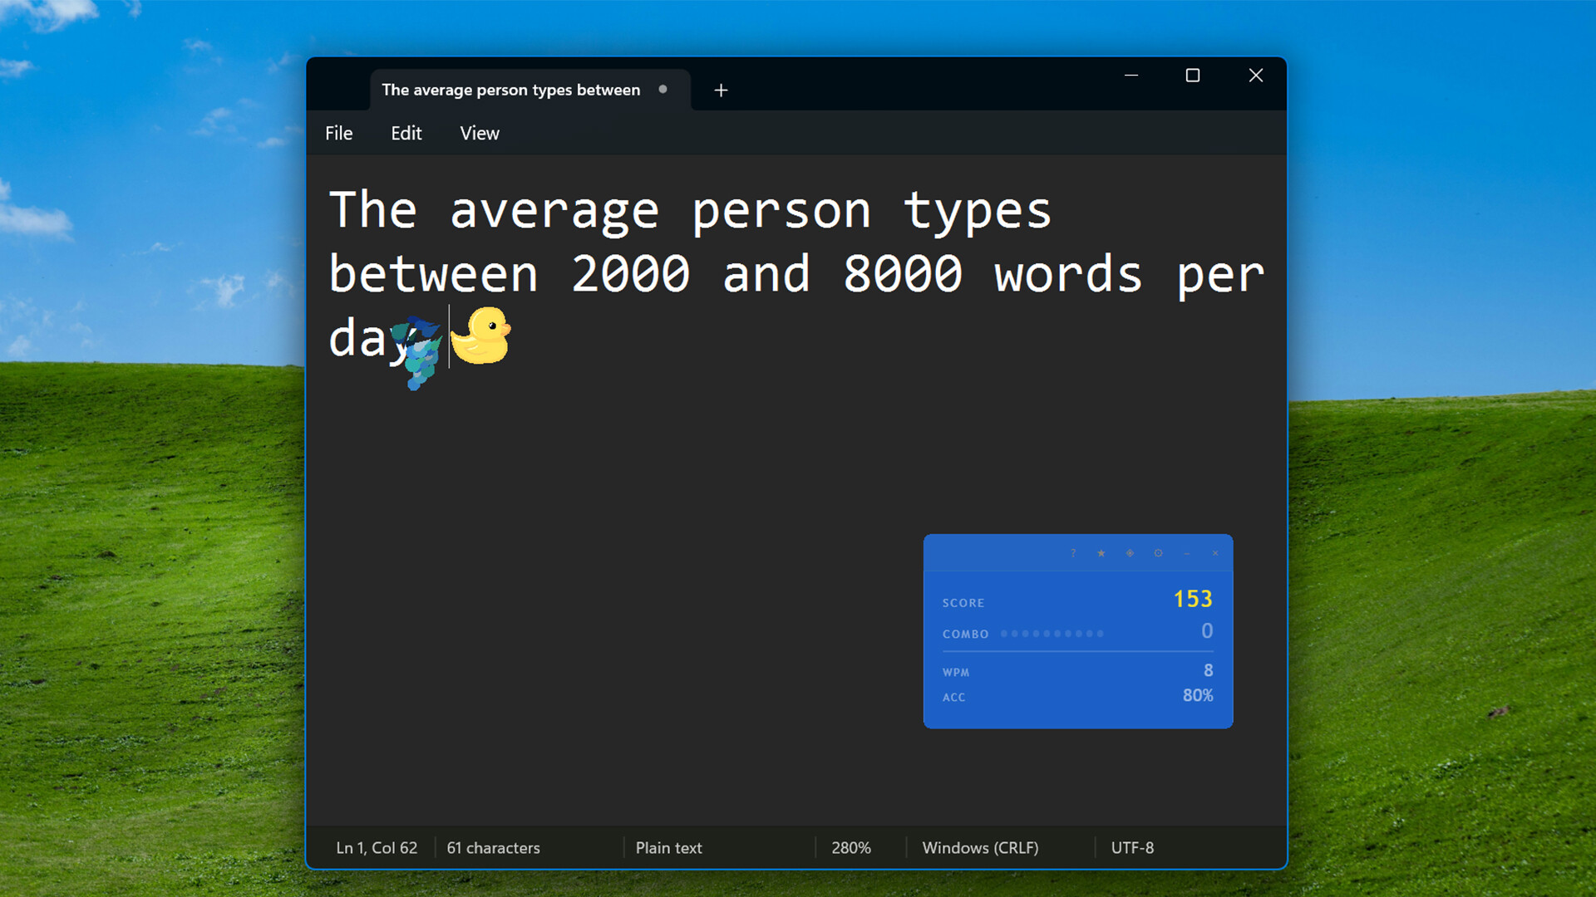
Task: Open the Edit menu
Action: 406,133
